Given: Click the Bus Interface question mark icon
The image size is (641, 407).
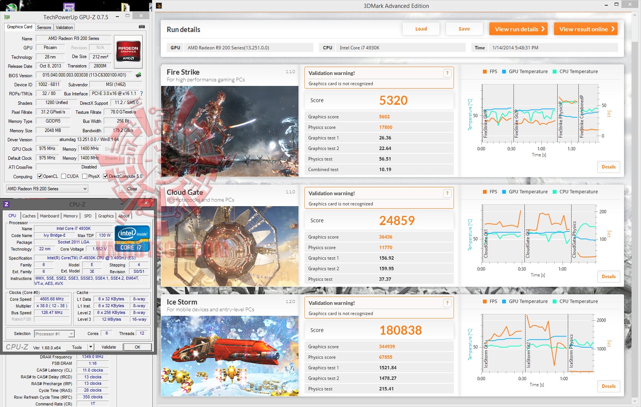Looking at the screenshot, I should (141, 93).
